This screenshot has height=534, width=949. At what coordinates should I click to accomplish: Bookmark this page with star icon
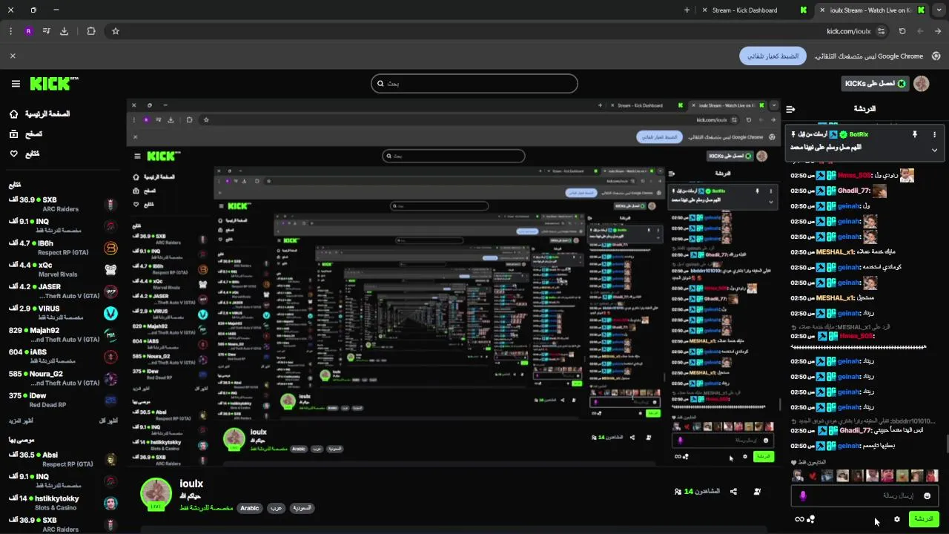click(x=116, y=31)
